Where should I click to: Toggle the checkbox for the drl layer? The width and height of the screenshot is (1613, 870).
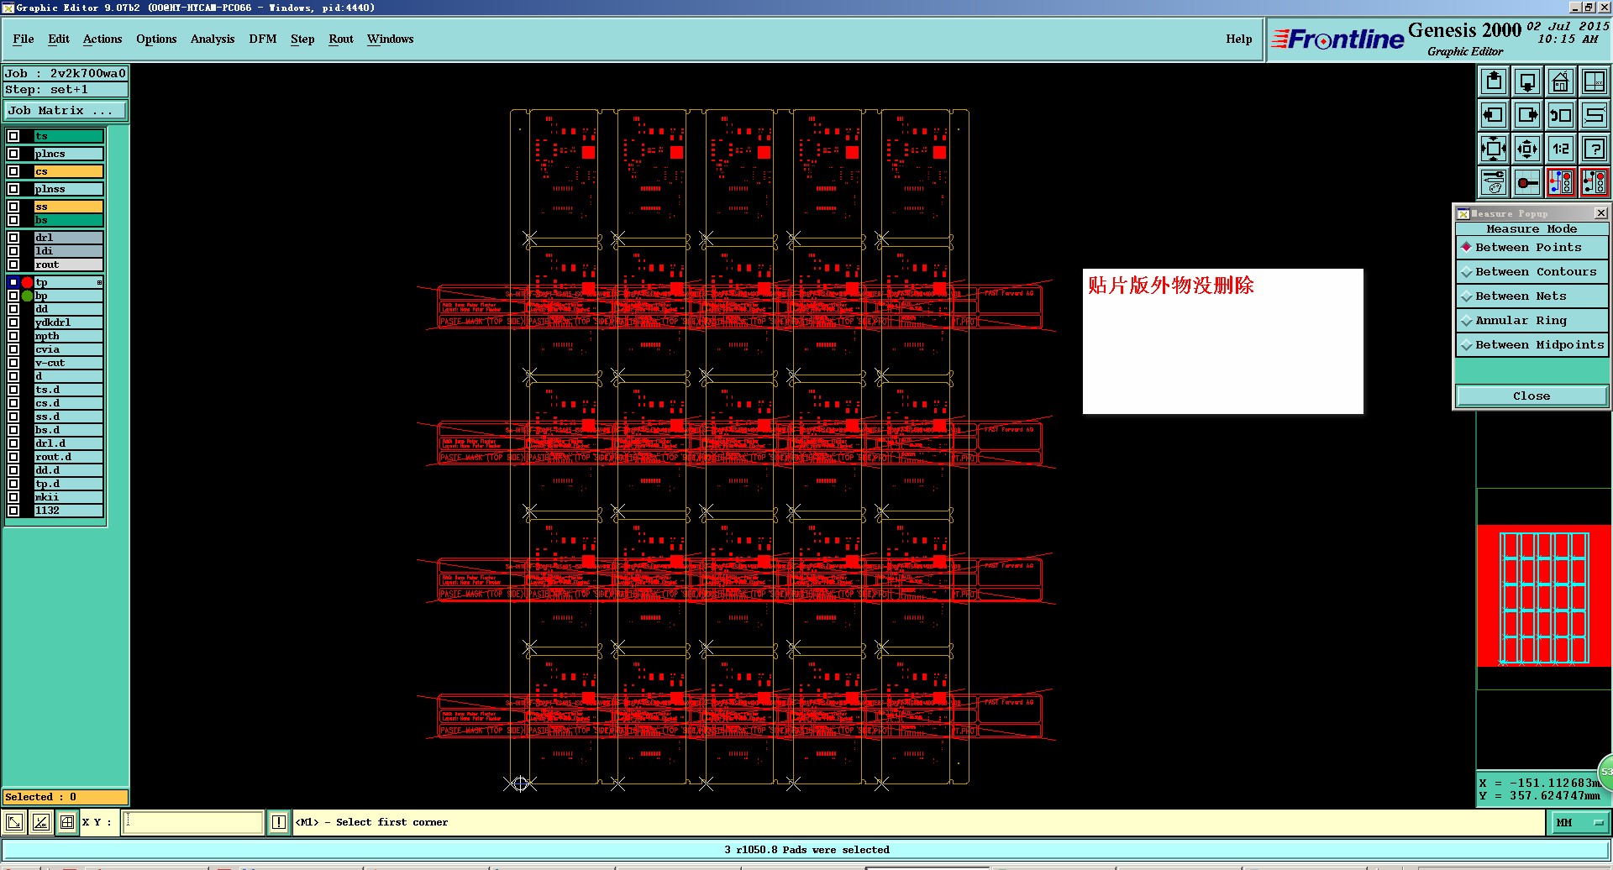click(13, 238)
